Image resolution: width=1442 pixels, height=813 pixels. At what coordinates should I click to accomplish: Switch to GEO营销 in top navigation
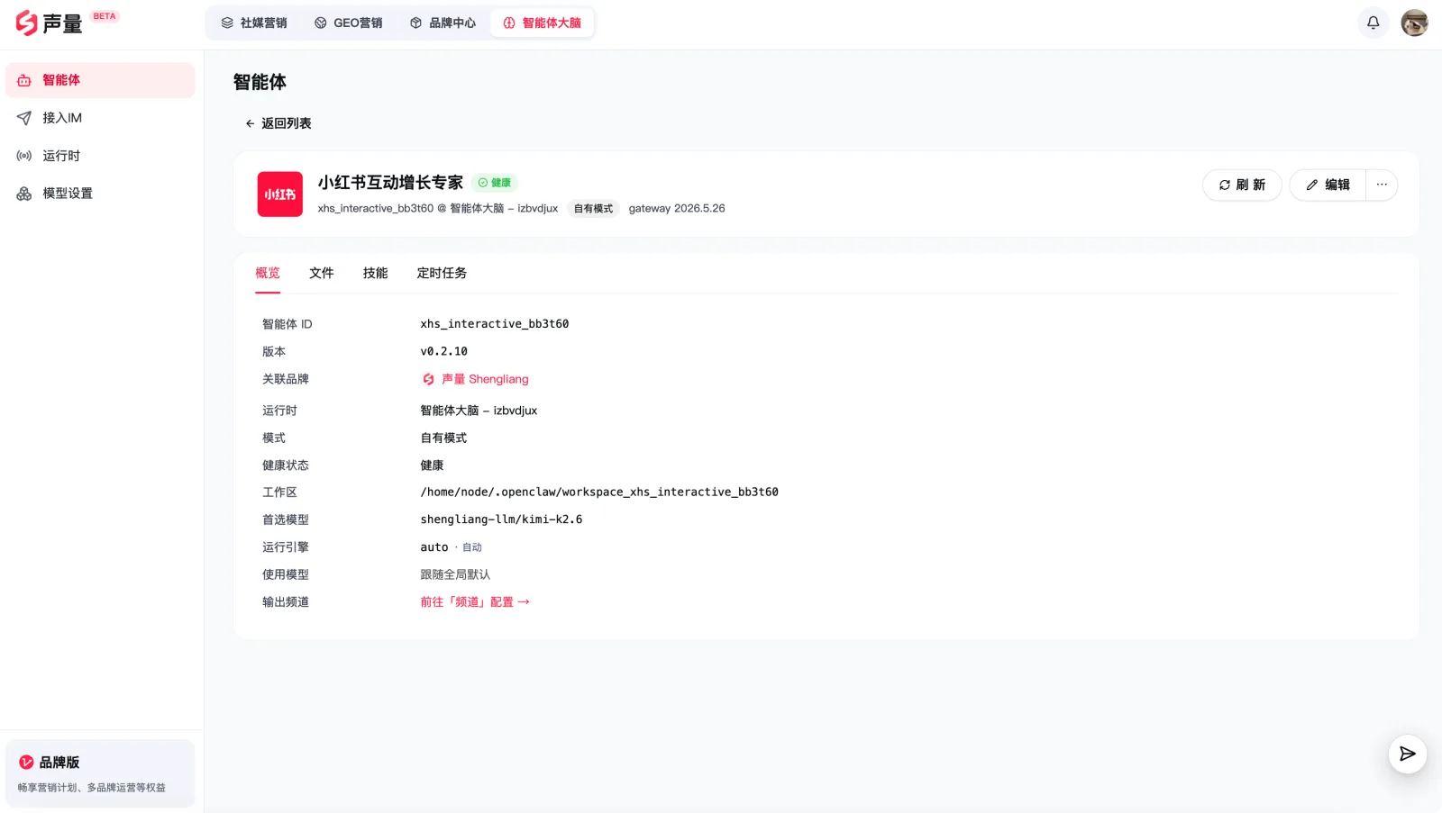[x=348, y=23]
